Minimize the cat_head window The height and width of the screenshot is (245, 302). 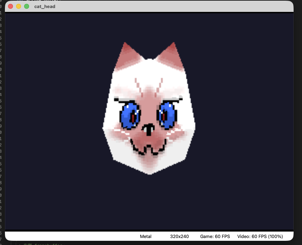click(x=19, y=6)
